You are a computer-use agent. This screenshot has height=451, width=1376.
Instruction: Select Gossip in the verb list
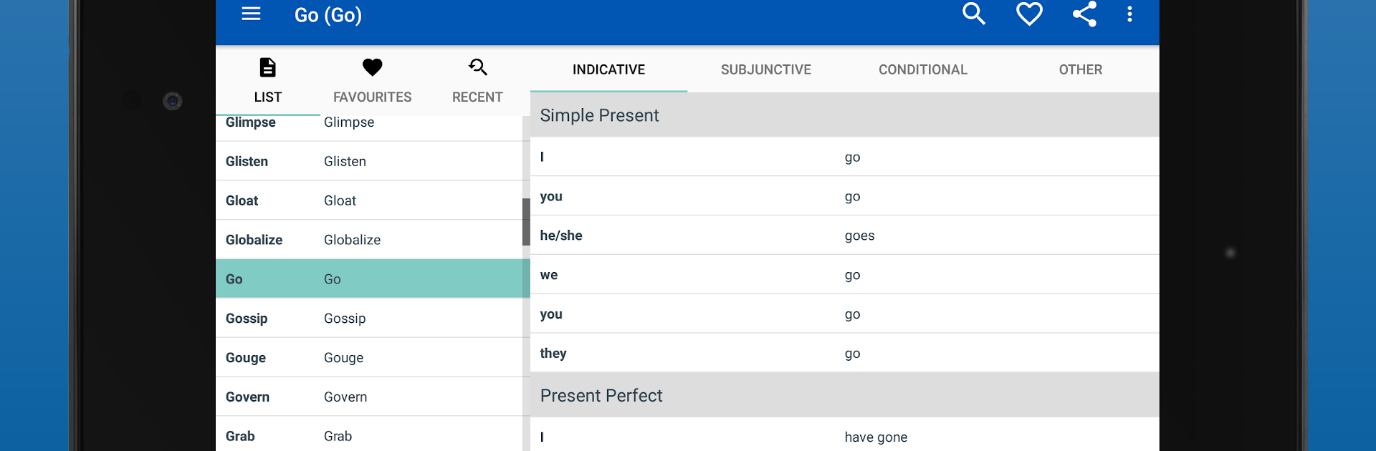369,319
